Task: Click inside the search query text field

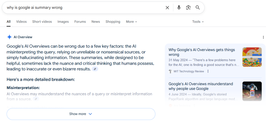Action: [83, 8]
